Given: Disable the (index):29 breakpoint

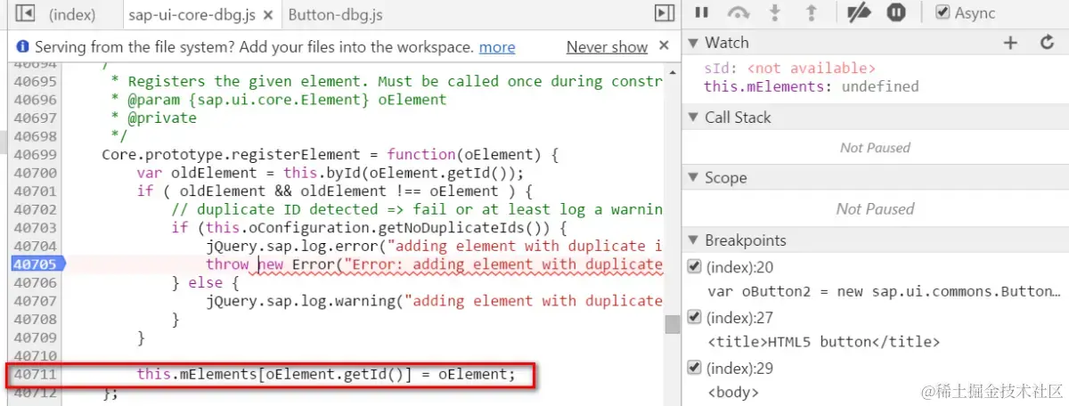Looking at the screenshot, I should (x=695, y=367).
